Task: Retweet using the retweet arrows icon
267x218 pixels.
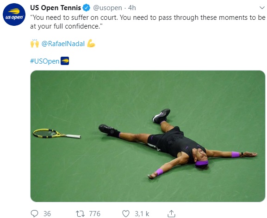Action: [x=80, y=213]
